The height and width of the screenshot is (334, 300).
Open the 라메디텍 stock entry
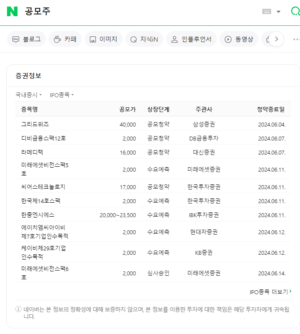[32, 152]
